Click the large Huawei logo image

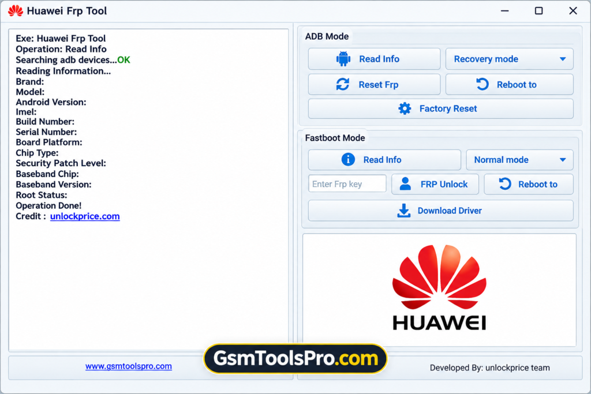439,288
